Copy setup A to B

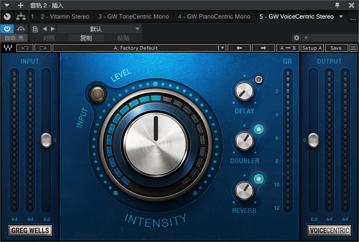[x=288, y=48]
